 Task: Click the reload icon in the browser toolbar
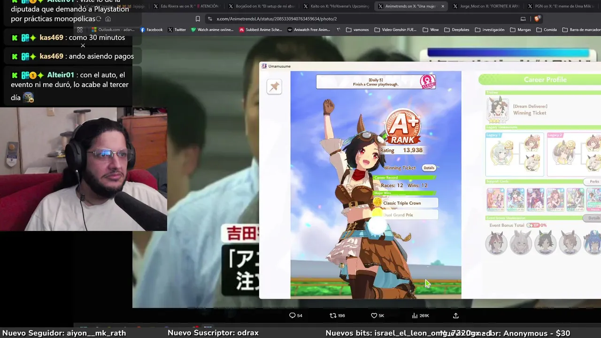[x=98, y=19]
